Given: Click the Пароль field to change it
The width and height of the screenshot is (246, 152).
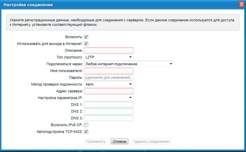Looking at the screenshot, I should point(109,78).
